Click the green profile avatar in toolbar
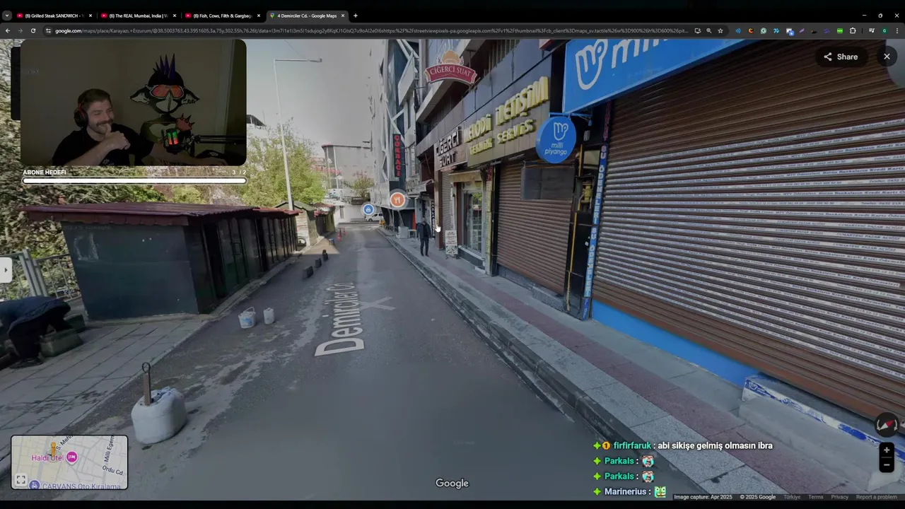 [884, 30]
